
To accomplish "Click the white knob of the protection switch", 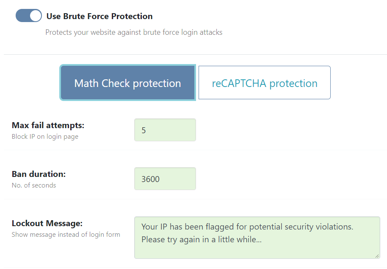I will click(36, 16).
